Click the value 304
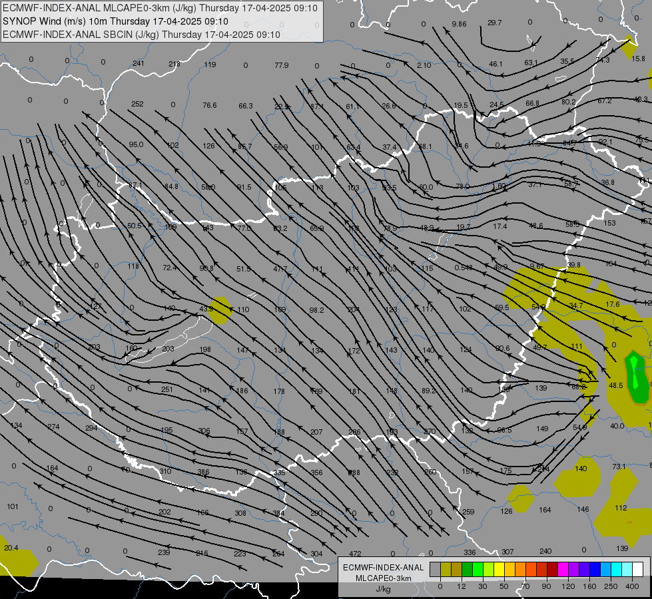652x599 pixels. [316, 554]
